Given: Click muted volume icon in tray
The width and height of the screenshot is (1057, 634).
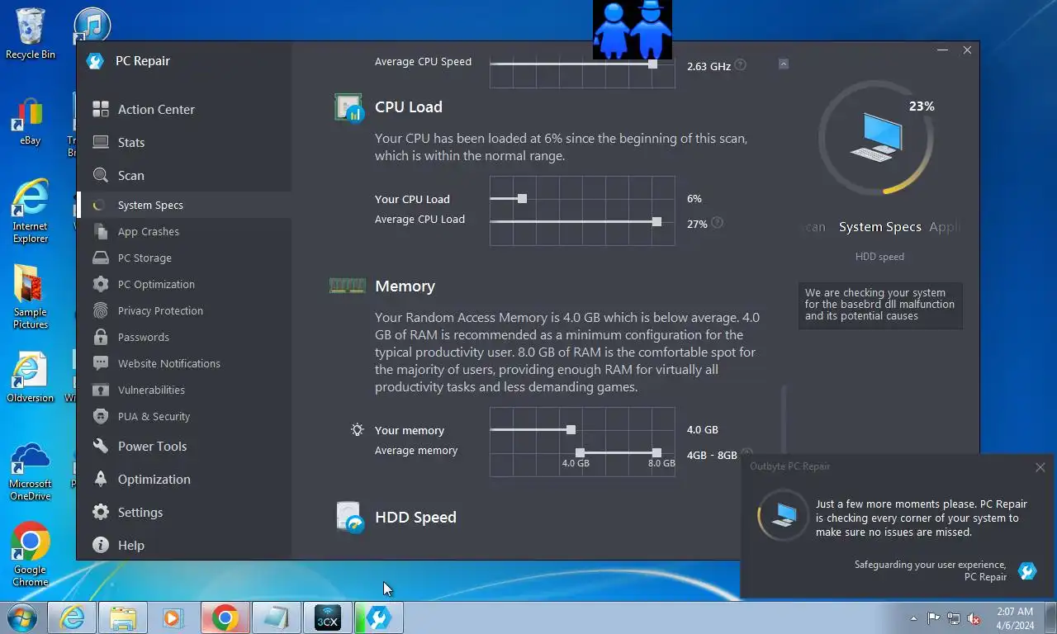Looking at the screenshot, I should pos(974,618).
